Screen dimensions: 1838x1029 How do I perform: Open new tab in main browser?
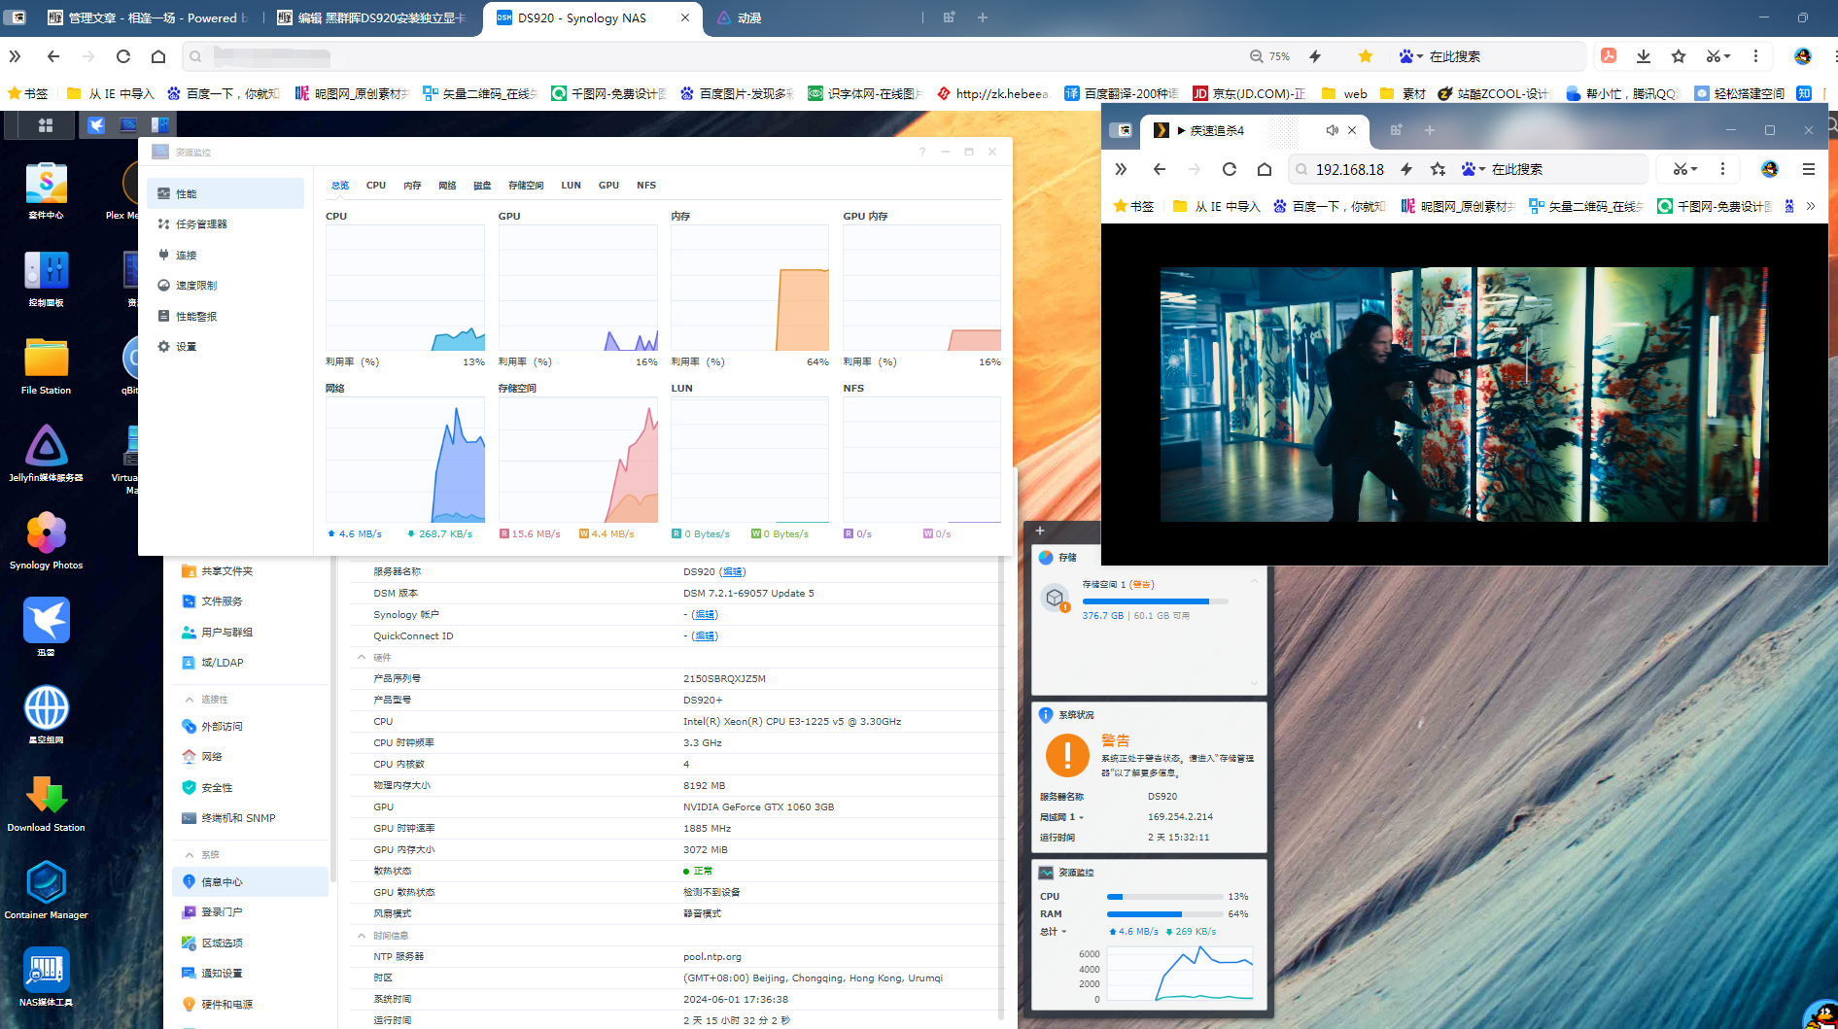[982, 17]
